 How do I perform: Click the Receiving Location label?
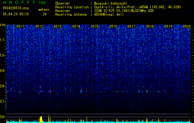coord(72,7)
